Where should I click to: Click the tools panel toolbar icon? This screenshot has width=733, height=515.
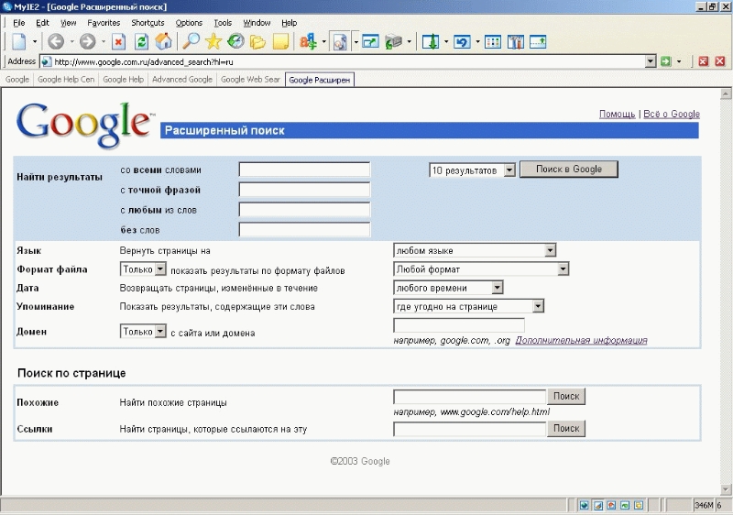click(x=515, y=41)
